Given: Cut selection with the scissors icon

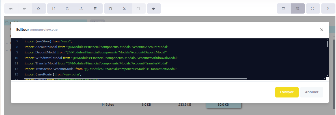Looking at the screenshot, I should coord(124,8).
